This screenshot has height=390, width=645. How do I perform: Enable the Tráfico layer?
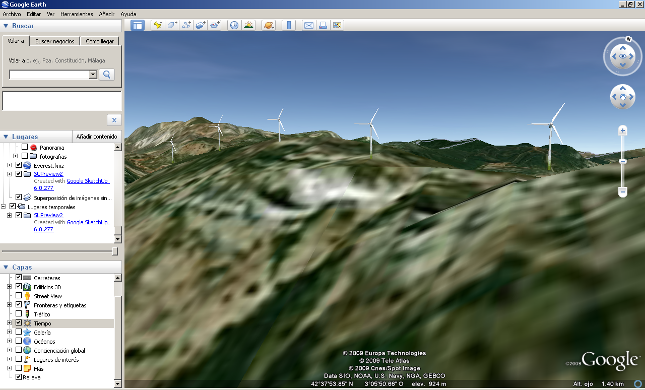[x=19, y=314]
